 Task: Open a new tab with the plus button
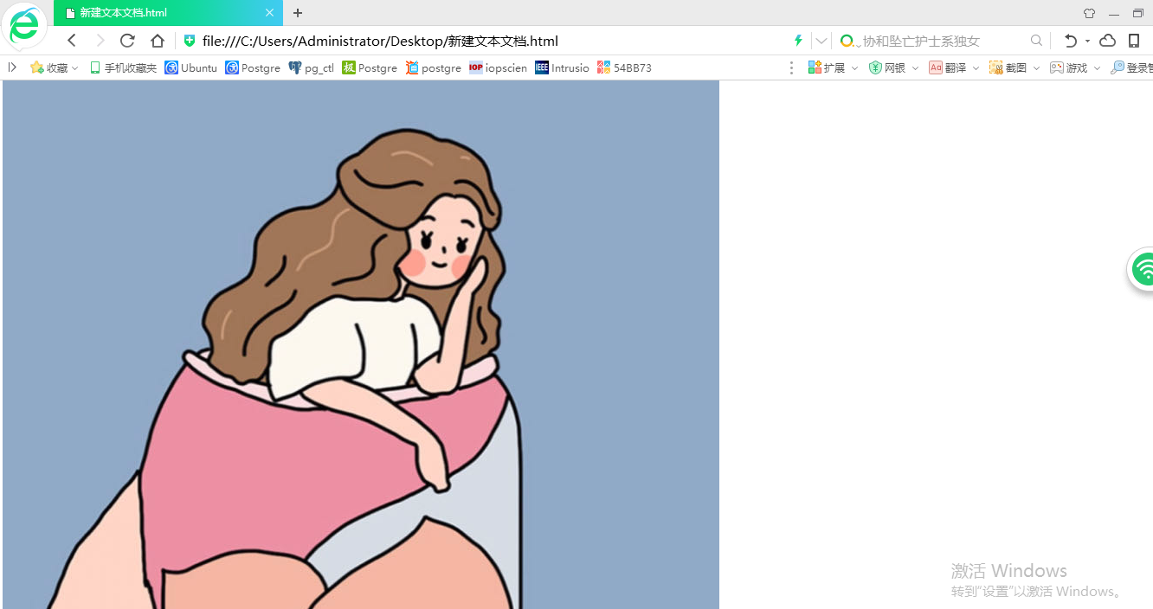point(298,13)
